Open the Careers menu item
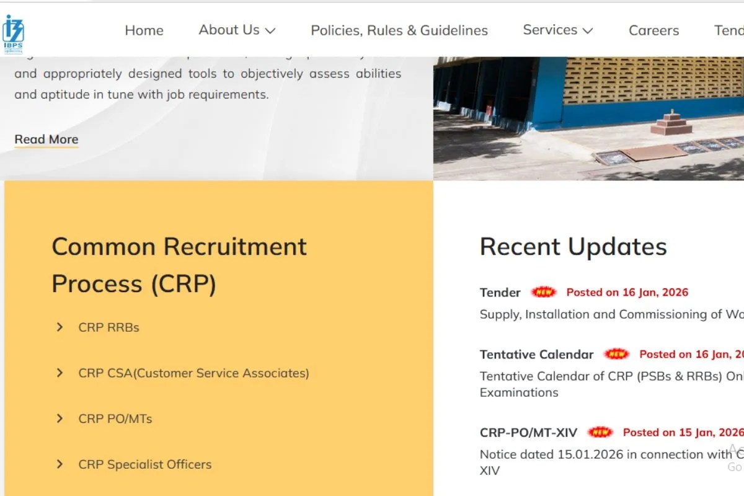744x496 pixels. pos(653,30)
